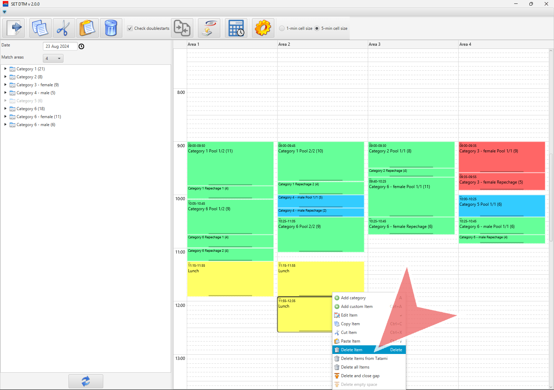Click the clipboard paste toolbar icon
This screenshot has width=554, height=390.
(87, 28)
